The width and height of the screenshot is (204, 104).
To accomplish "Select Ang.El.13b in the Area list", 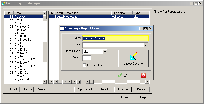I will (23, 73).
